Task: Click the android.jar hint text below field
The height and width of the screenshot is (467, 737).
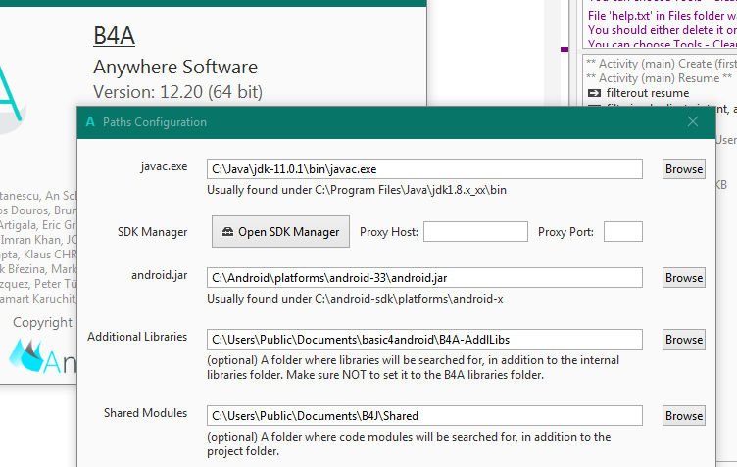Action: pyautogui.click(x=355, y=299)
